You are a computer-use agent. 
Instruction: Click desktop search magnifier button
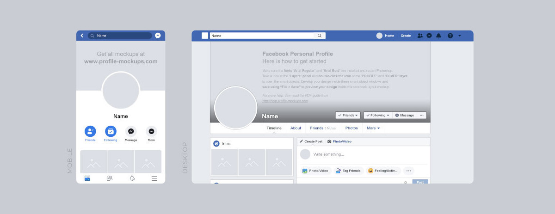[320, 36]
